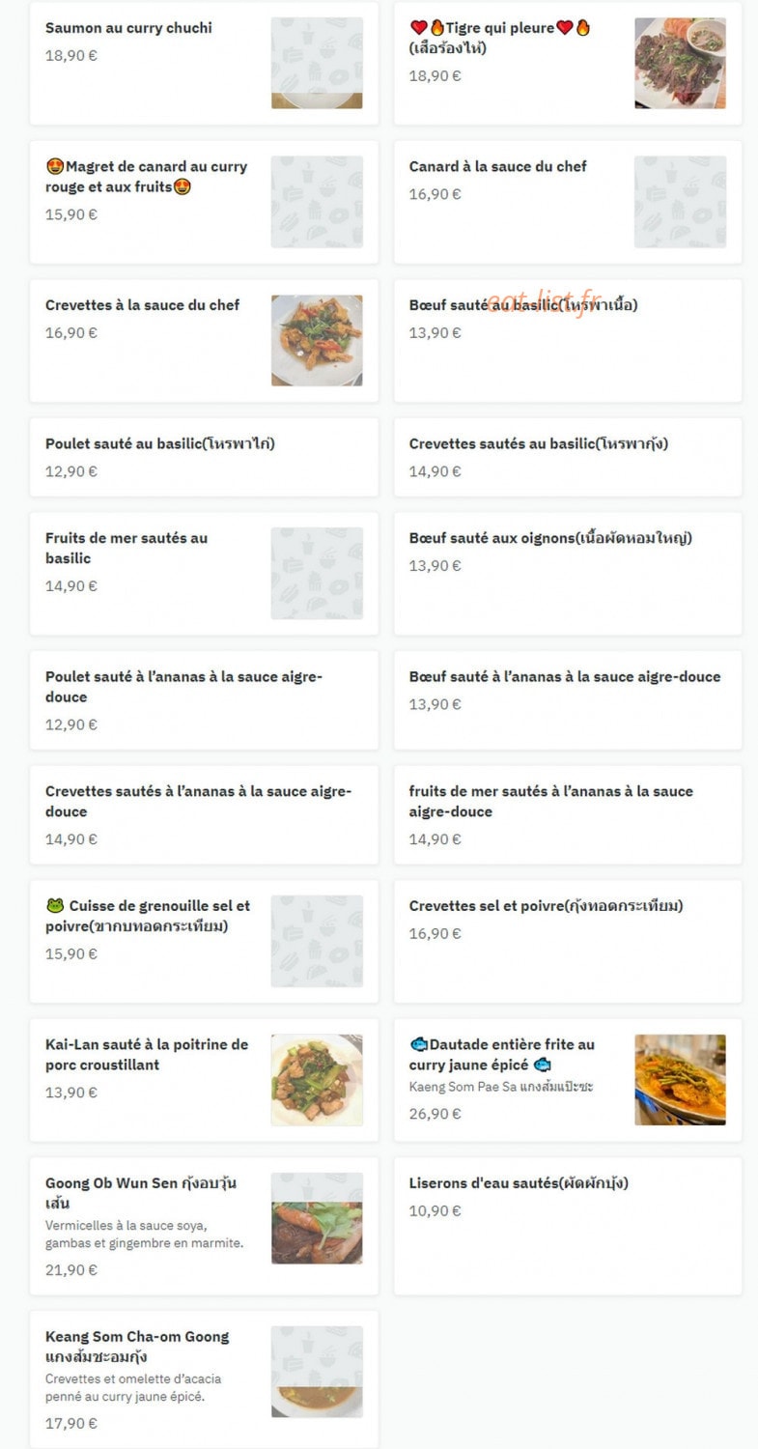Click the Fruits de mer sautés placeholder image
The height and width of the screenshot is (1449, 758).
317,573
